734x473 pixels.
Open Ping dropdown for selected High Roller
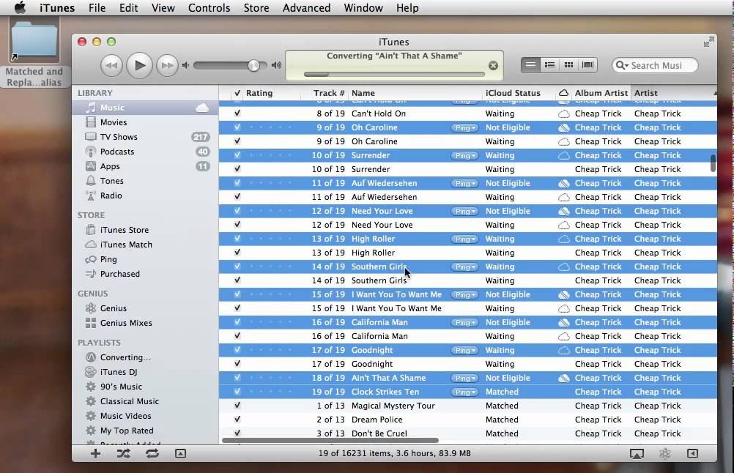pyautogui.click(x=464, y=239)
